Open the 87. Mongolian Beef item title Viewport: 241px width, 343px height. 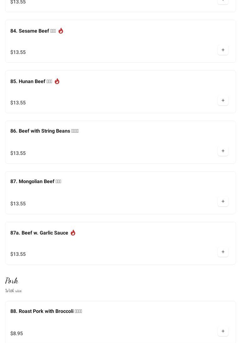click(36, 182)
